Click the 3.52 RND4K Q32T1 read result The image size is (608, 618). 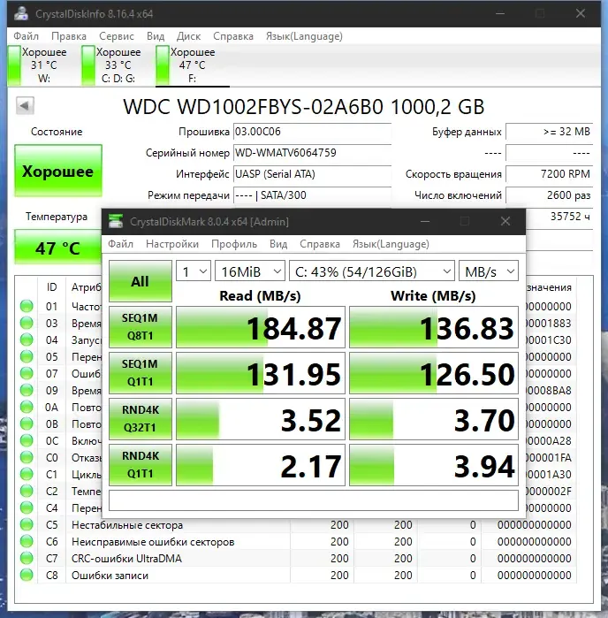click(261, 419)
